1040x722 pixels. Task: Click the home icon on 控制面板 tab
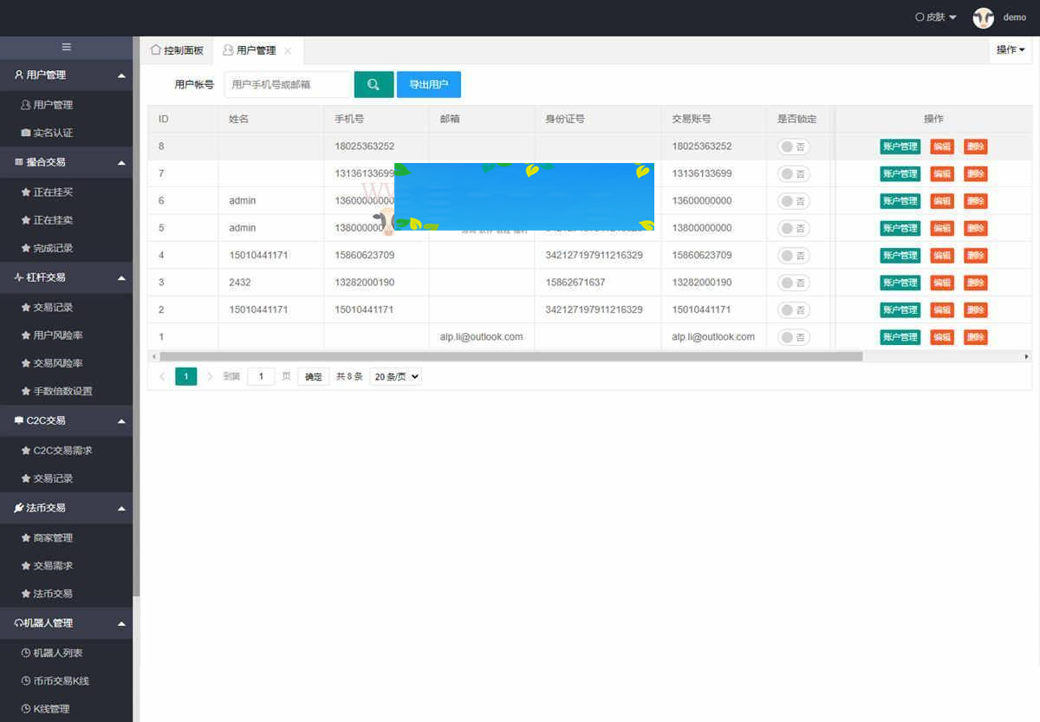click(x=156, y=50)
